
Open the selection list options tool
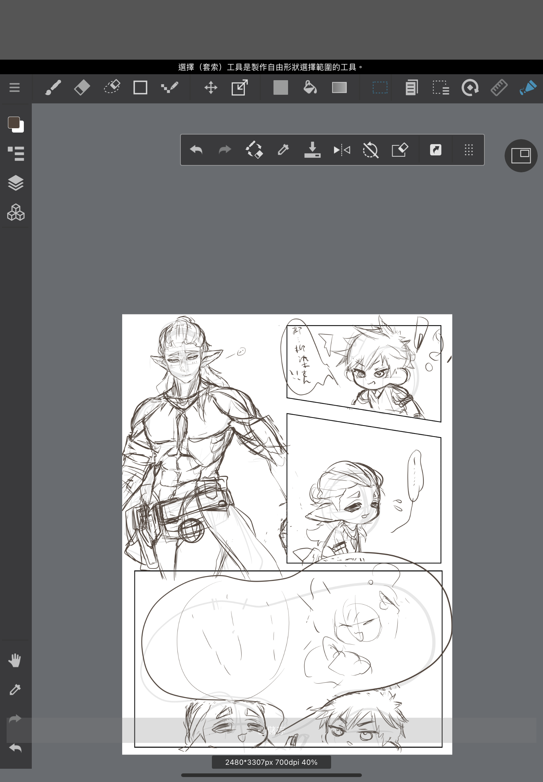tap(441, 87)
